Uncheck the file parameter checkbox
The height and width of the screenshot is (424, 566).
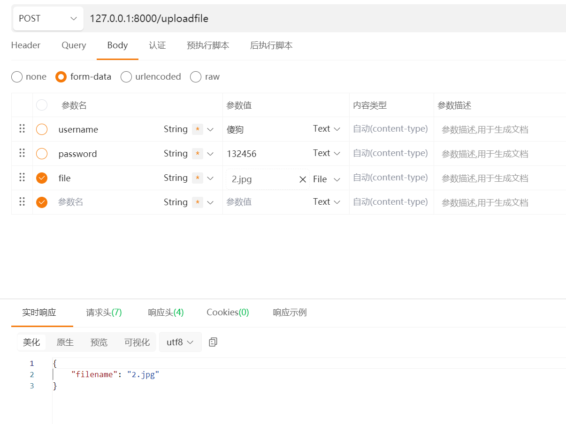tap(42, 178)
